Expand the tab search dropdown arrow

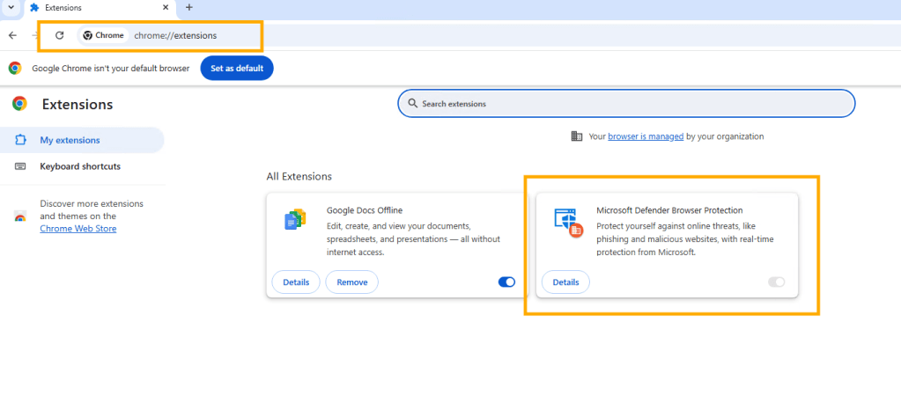point(10,8)
